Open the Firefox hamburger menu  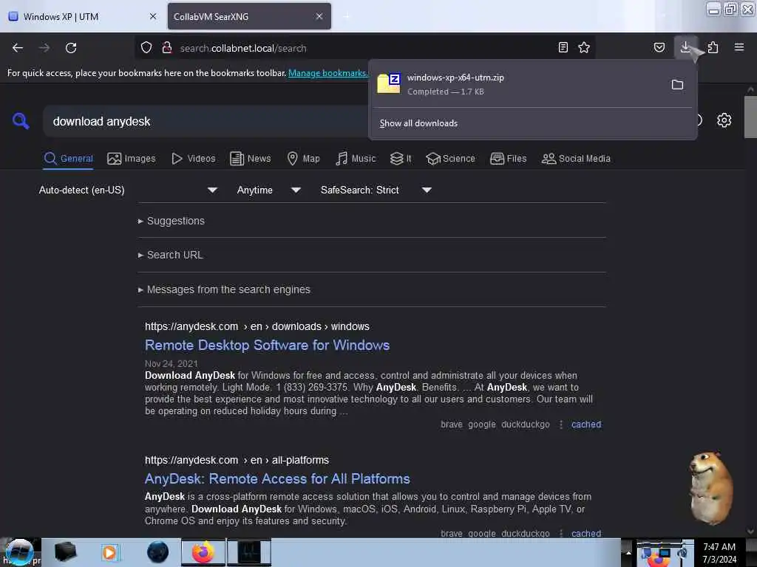pos(739,47)
